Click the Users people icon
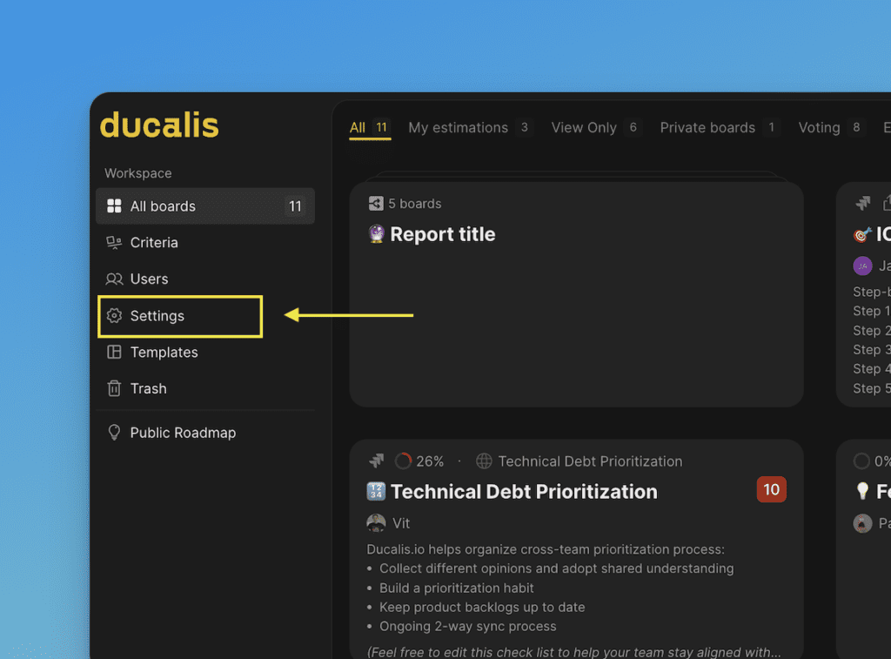Screen dimensions: 891x659 point(114,279)
